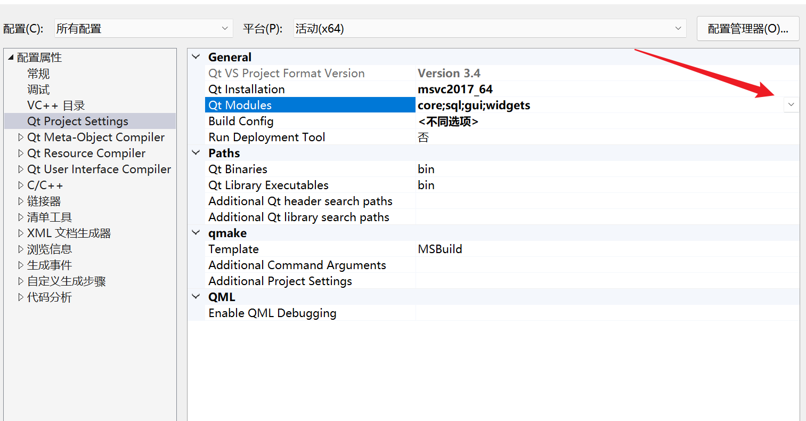Open the Qt Modules dropdown arrow
The width and height of the screenshot is (806, 421).
point(791,105)
